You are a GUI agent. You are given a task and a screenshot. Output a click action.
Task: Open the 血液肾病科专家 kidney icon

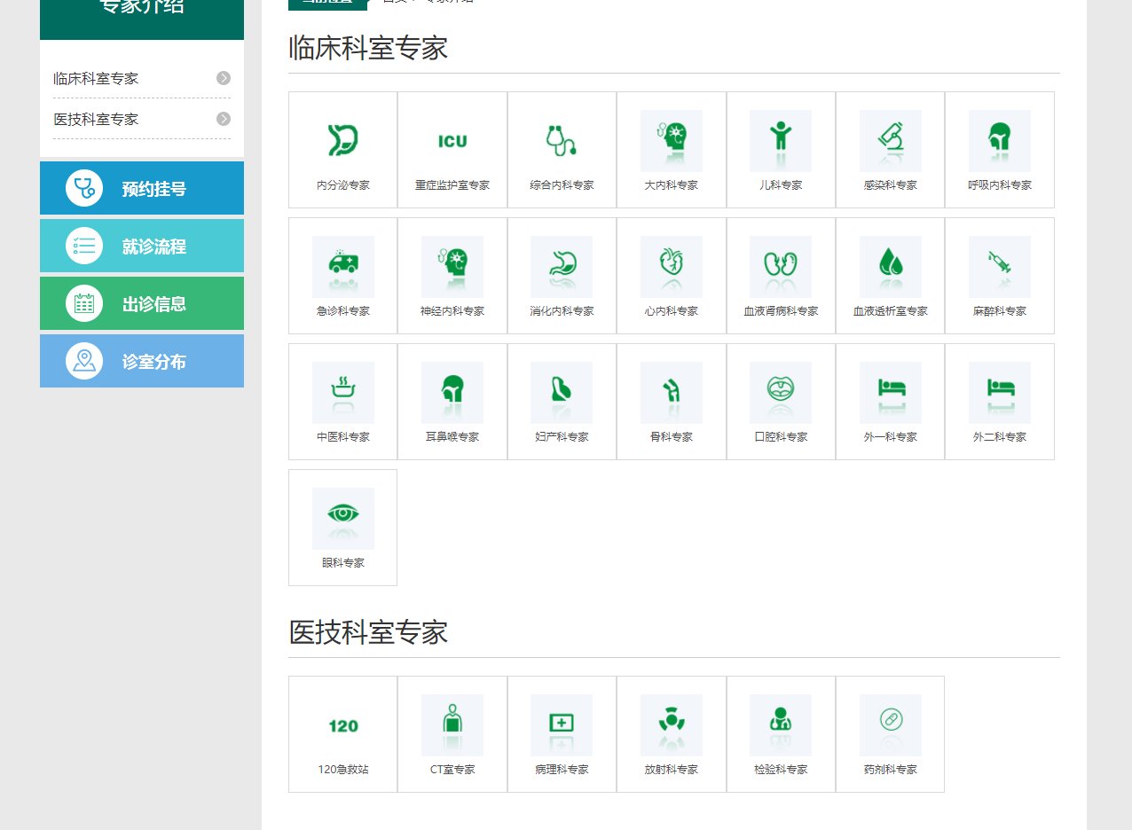pyautogui.click(x=781, y=266)
